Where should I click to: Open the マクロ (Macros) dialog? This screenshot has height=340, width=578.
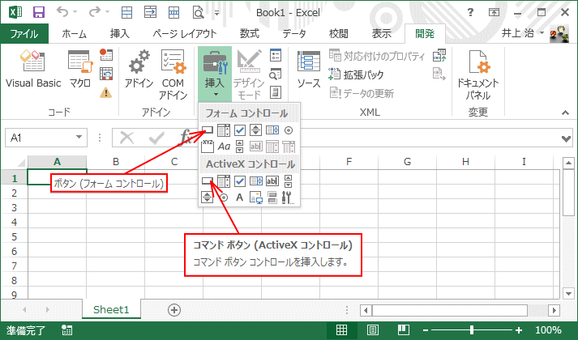click(x=80, y=69)
